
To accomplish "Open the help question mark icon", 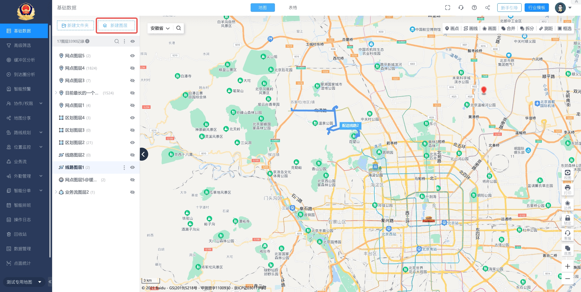I will (474, 8).
